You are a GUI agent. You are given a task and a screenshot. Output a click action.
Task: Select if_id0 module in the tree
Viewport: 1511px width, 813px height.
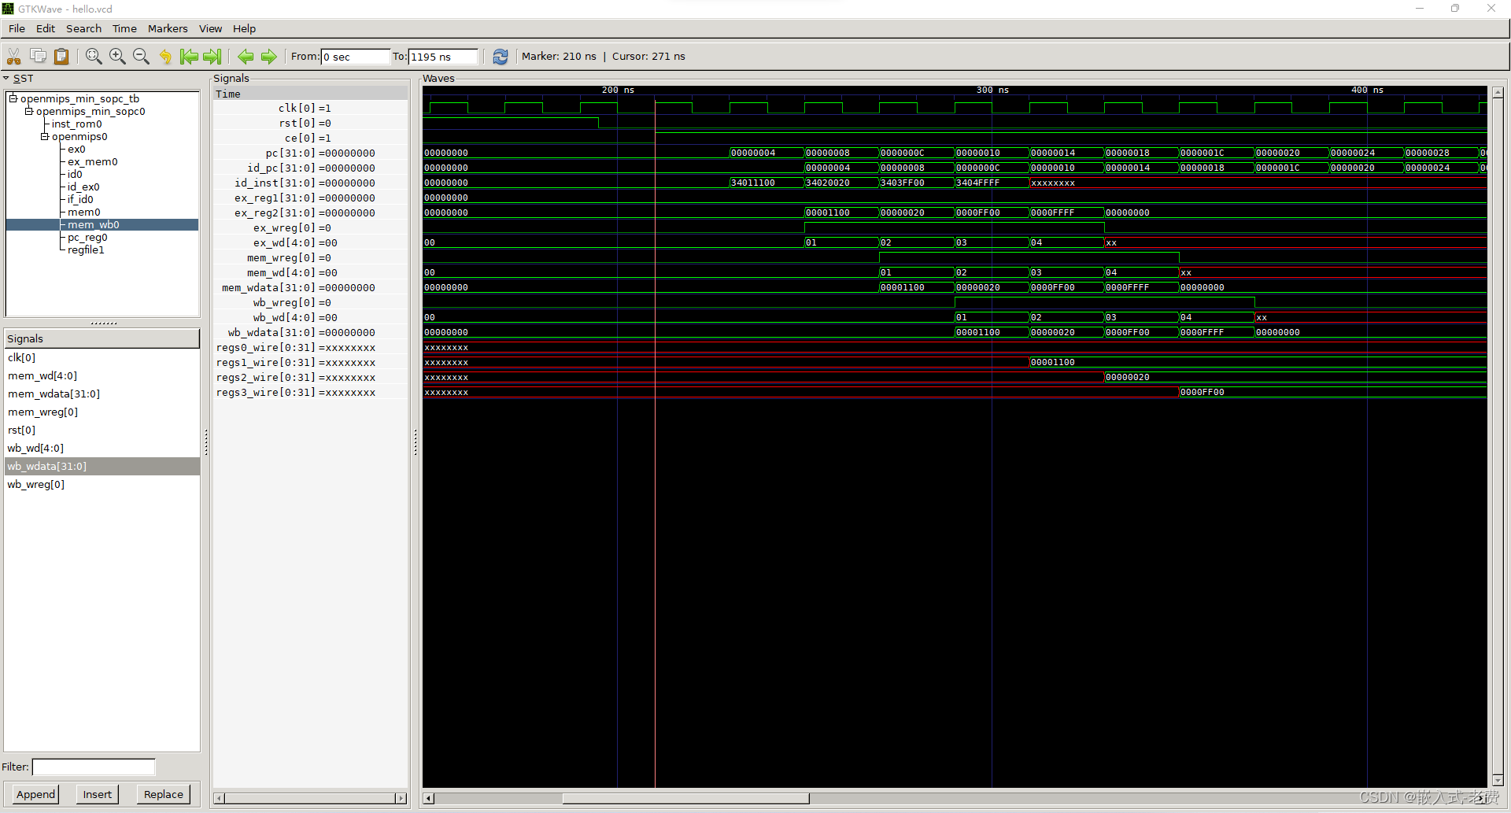80,199
